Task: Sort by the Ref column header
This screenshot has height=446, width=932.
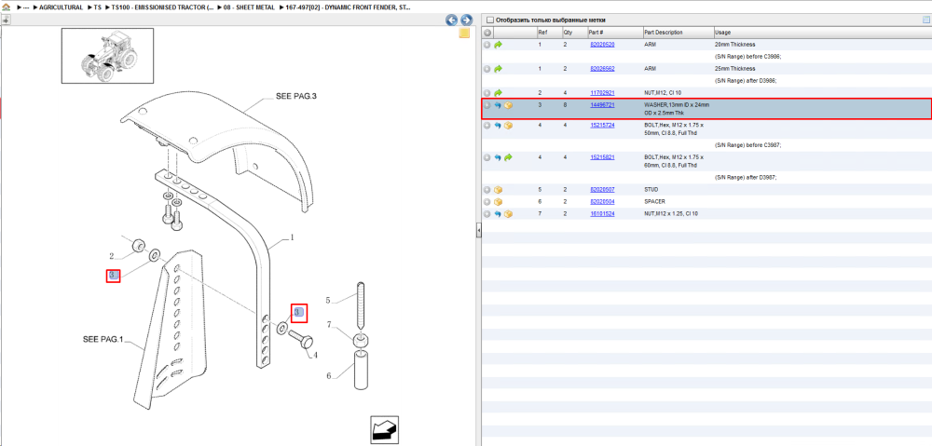Action: click(x=548, y=33)
